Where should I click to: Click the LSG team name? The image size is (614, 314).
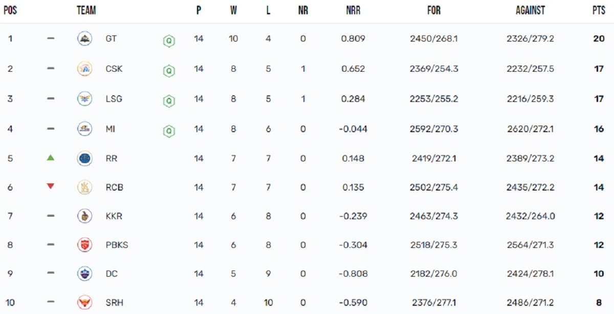pos(114,99)
